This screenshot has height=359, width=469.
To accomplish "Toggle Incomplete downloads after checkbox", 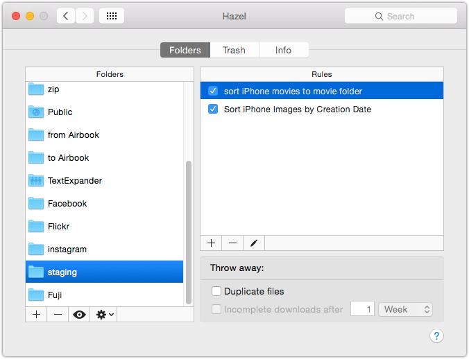I will (x=216, y=309).
